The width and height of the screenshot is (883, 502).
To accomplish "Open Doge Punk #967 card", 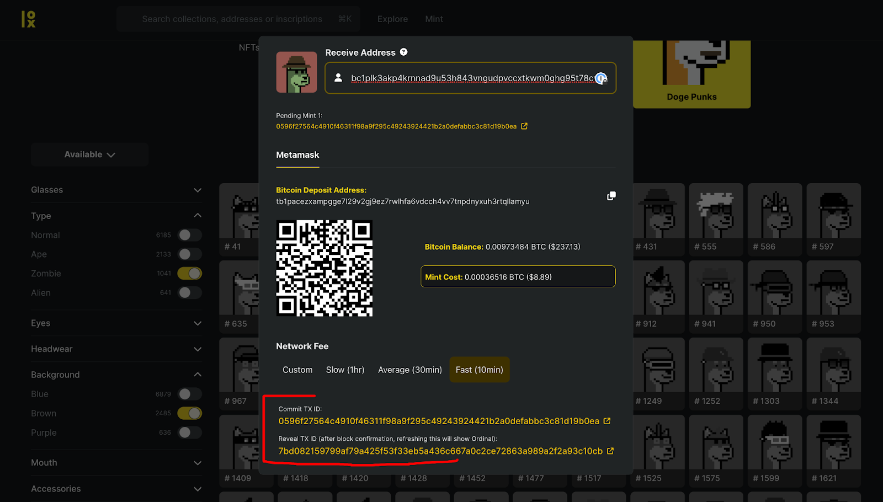I will [239, 373].
